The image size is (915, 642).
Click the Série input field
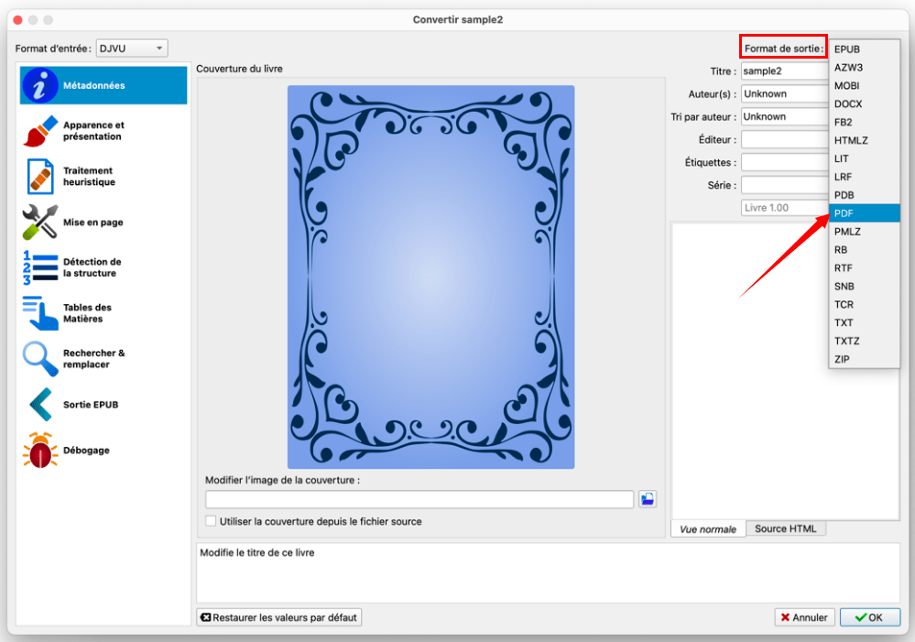coord(784,184)
